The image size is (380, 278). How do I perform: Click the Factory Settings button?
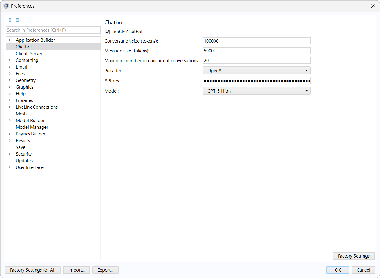353,256
